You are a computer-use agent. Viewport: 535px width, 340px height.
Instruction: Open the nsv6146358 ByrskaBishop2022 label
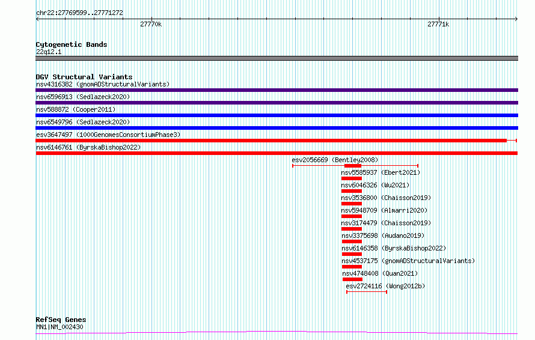(x=394, y=248)
